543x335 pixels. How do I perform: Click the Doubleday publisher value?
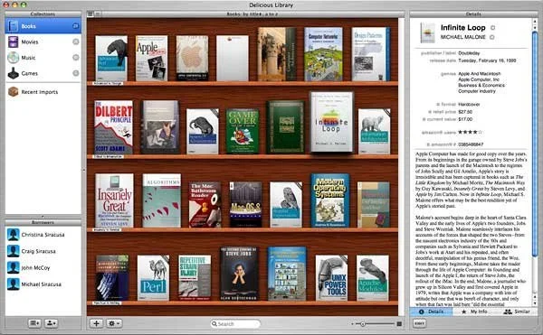(469, 53)
